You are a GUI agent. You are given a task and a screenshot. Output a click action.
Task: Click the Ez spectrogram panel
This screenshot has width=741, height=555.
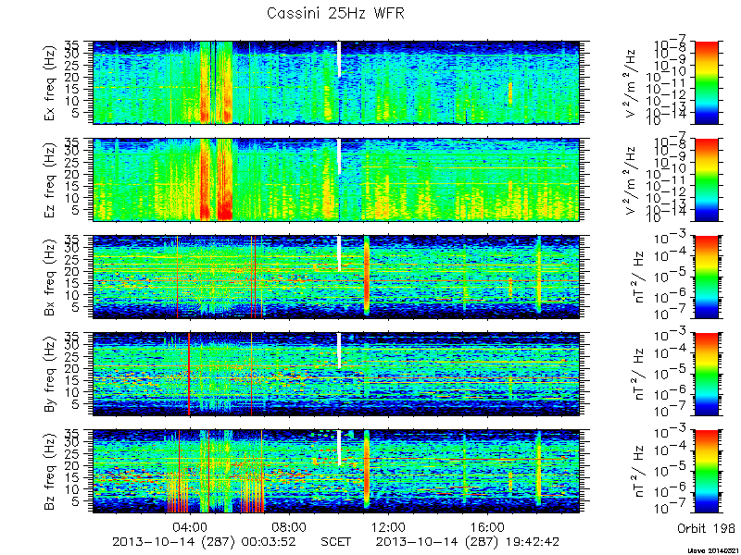[335, 179]
